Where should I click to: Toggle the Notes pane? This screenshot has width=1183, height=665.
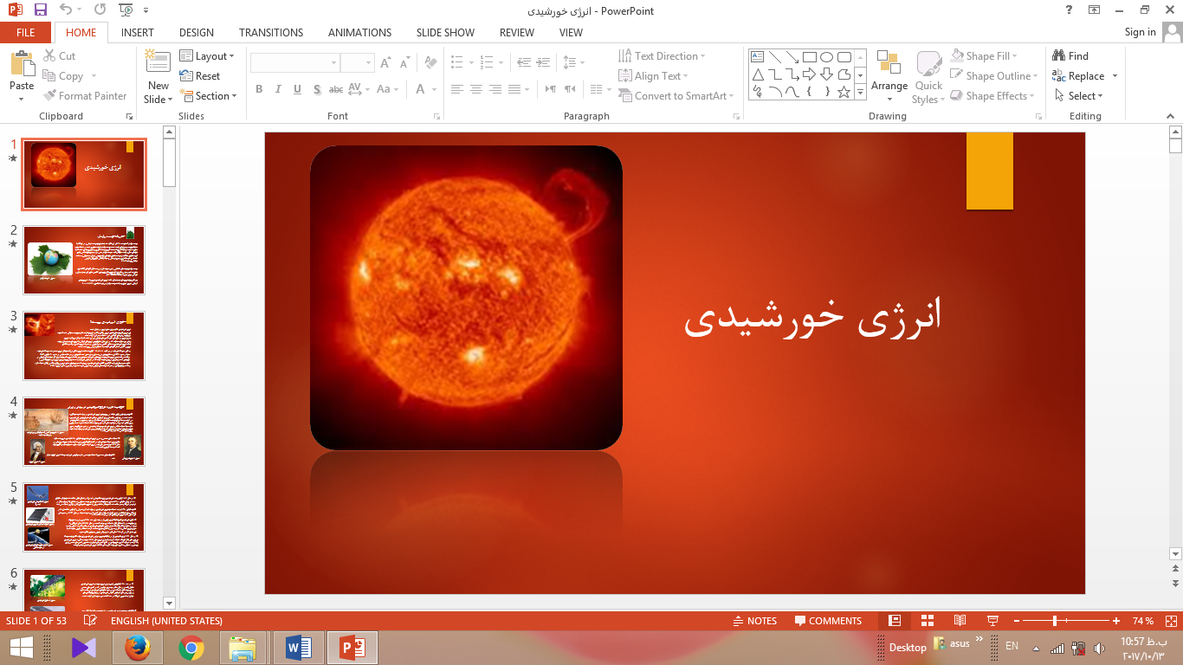pos(754,621)
